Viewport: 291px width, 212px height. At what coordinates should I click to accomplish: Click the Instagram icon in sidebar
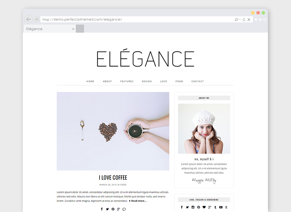point(193,207)
